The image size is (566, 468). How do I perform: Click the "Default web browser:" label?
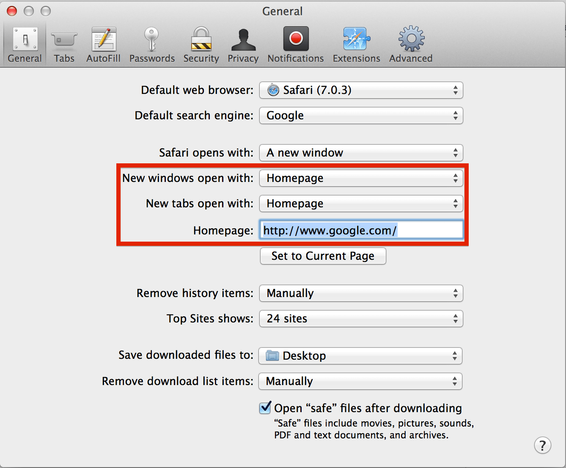coord(197,90)
